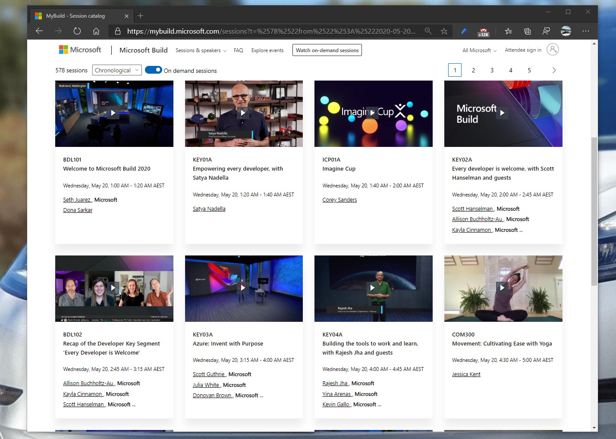This screenshot has width=616, height=439.
Task: Open the Settings and more menu
Action: [586, 31]
